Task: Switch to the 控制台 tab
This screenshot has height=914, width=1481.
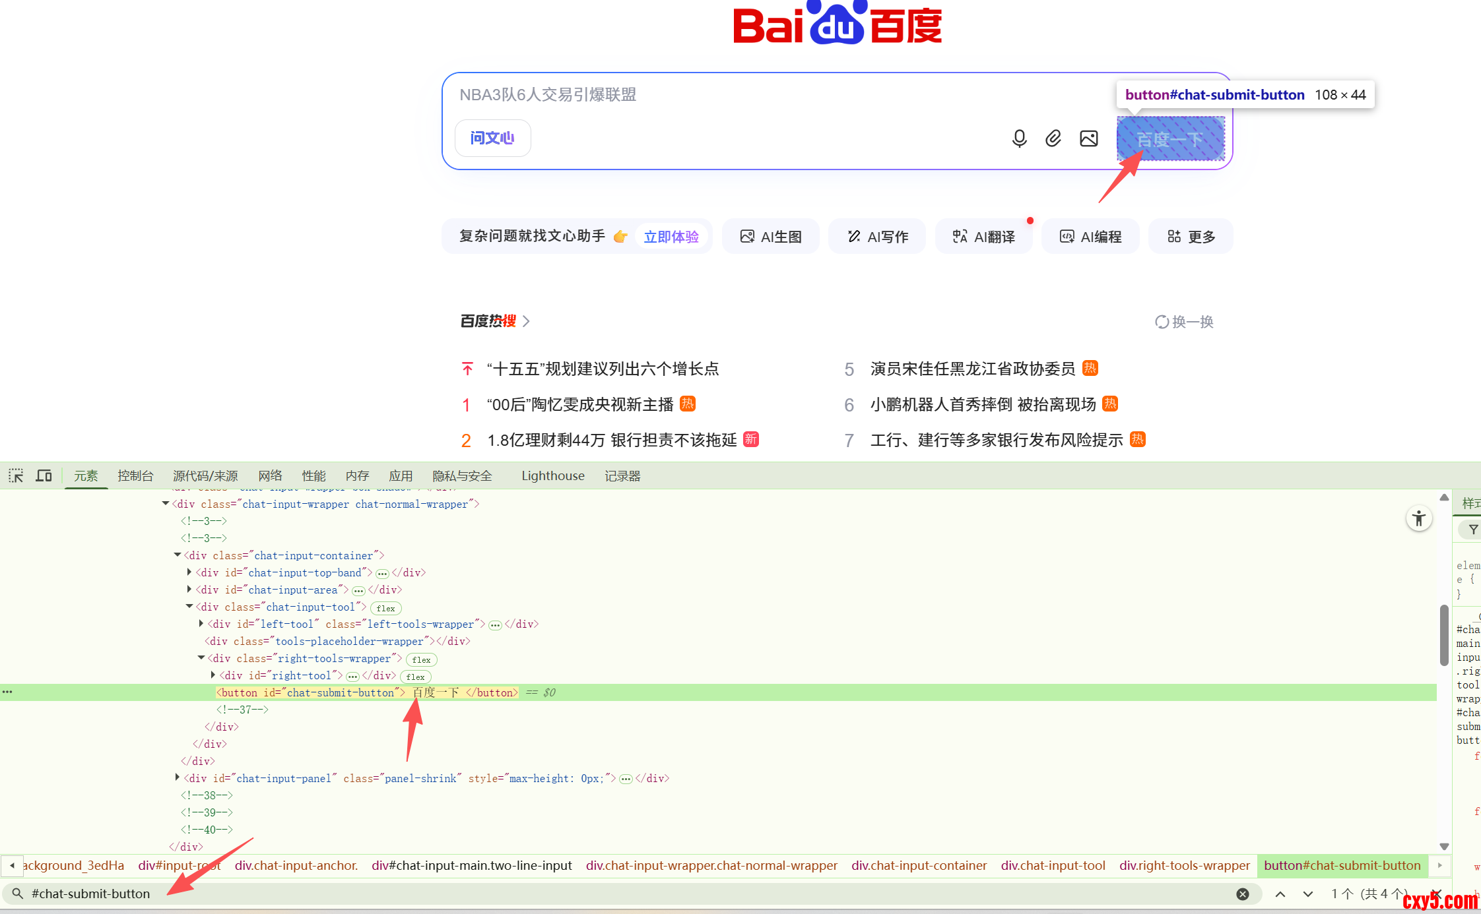Action: click(135, 475)
